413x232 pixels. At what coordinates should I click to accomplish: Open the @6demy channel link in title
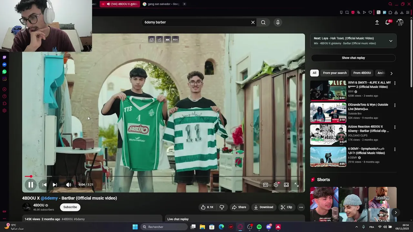[x=49, y=198]
